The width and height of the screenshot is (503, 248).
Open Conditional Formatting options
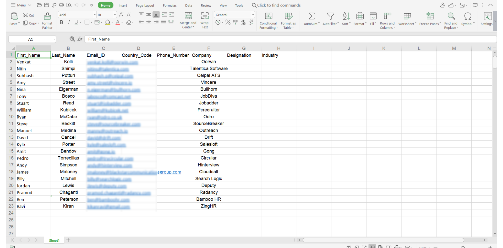click(269, 16)
